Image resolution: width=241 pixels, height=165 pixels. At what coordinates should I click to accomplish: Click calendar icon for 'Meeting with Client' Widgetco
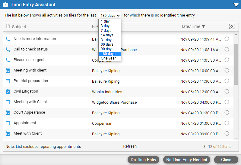click(x=8, y=102)
